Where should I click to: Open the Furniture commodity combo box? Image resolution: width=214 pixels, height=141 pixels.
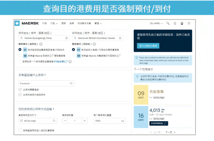46,83
